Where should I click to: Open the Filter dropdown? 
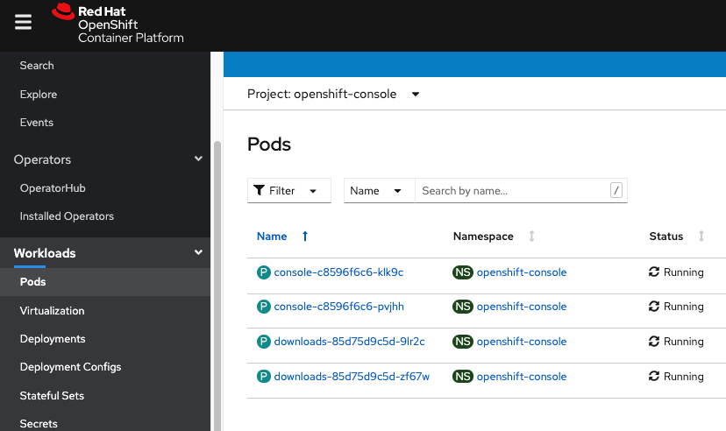pos(288,191)
